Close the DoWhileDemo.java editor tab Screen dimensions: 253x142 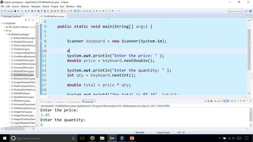66,16
